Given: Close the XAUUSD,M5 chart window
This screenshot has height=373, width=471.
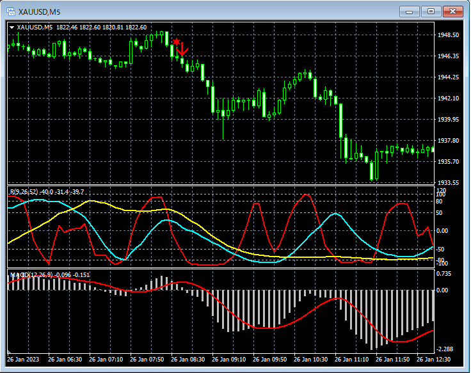Looking at the screenshot, I should [x=453, y=11].
